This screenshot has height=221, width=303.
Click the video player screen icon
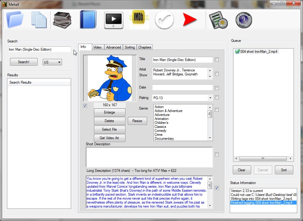(x=114, y=20)
